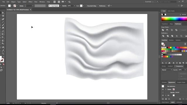Select the Eyedropper tool
187x105 pixels.
click(x=3, y=50)
